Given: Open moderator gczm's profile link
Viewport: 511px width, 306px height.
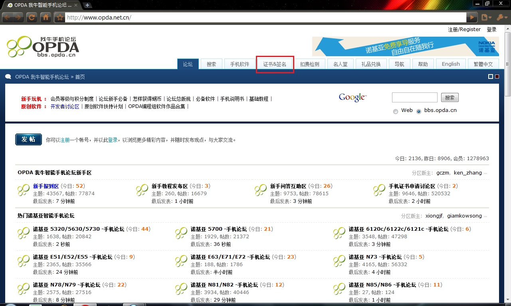Looking at the screenshot, I should [443, 173].
